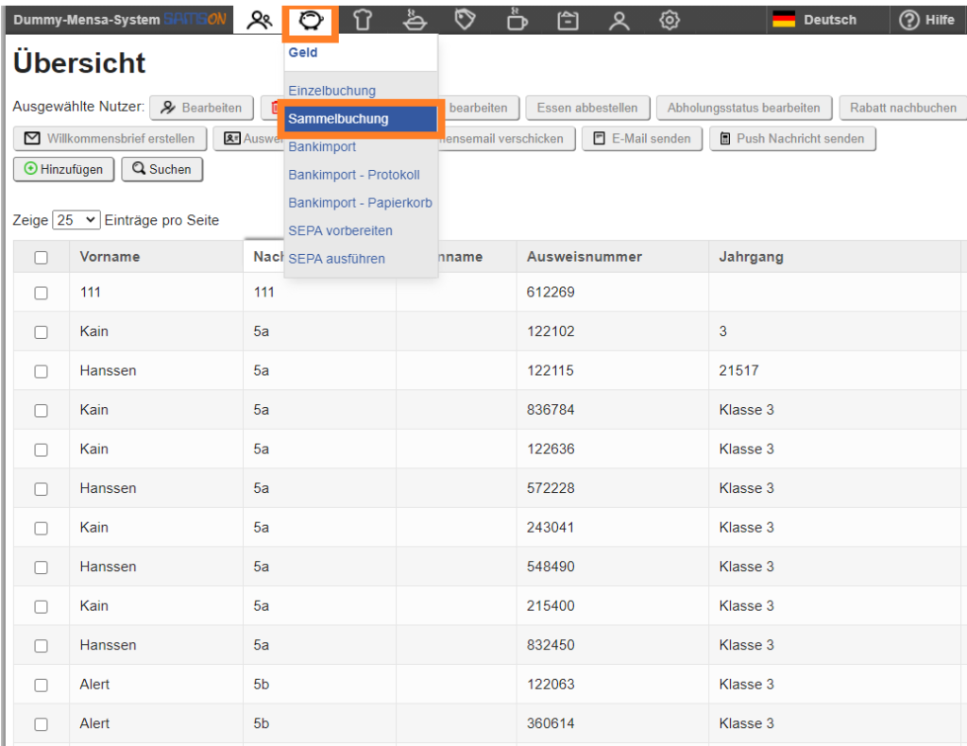Click Vorname 111 in first row

90,292
